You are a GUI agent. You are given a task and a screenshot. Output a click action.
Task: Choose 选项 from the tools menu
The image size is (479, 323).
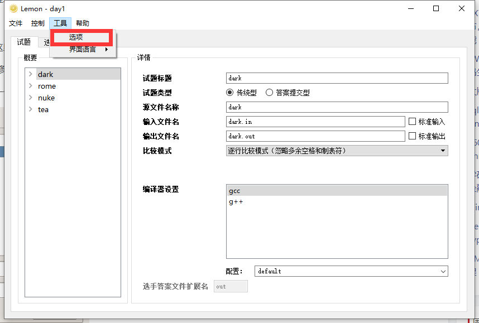(82, 37)
